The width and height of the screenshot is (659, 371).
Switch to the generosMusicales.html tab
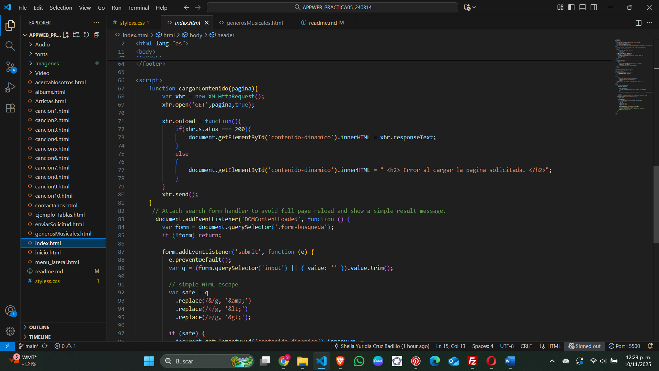point(254,23)
